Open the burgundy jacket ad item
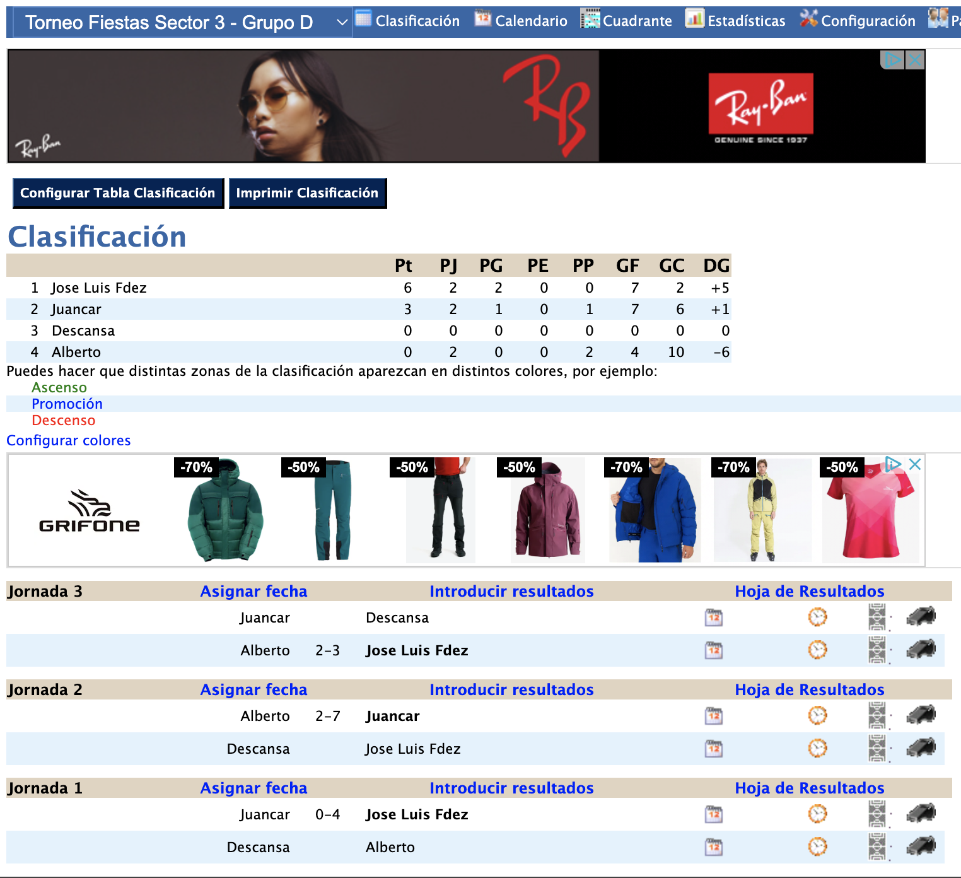Screen dimensions: 961x878 [x=547, y=510]
